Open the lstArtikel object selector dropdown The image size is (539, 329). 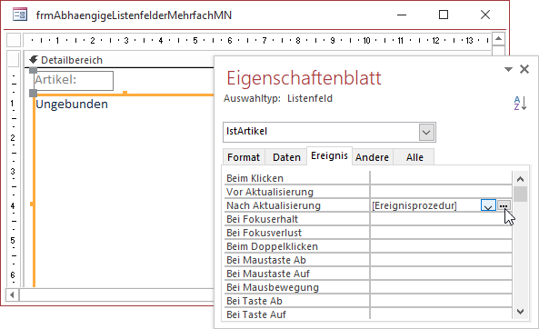click(426, 132)
